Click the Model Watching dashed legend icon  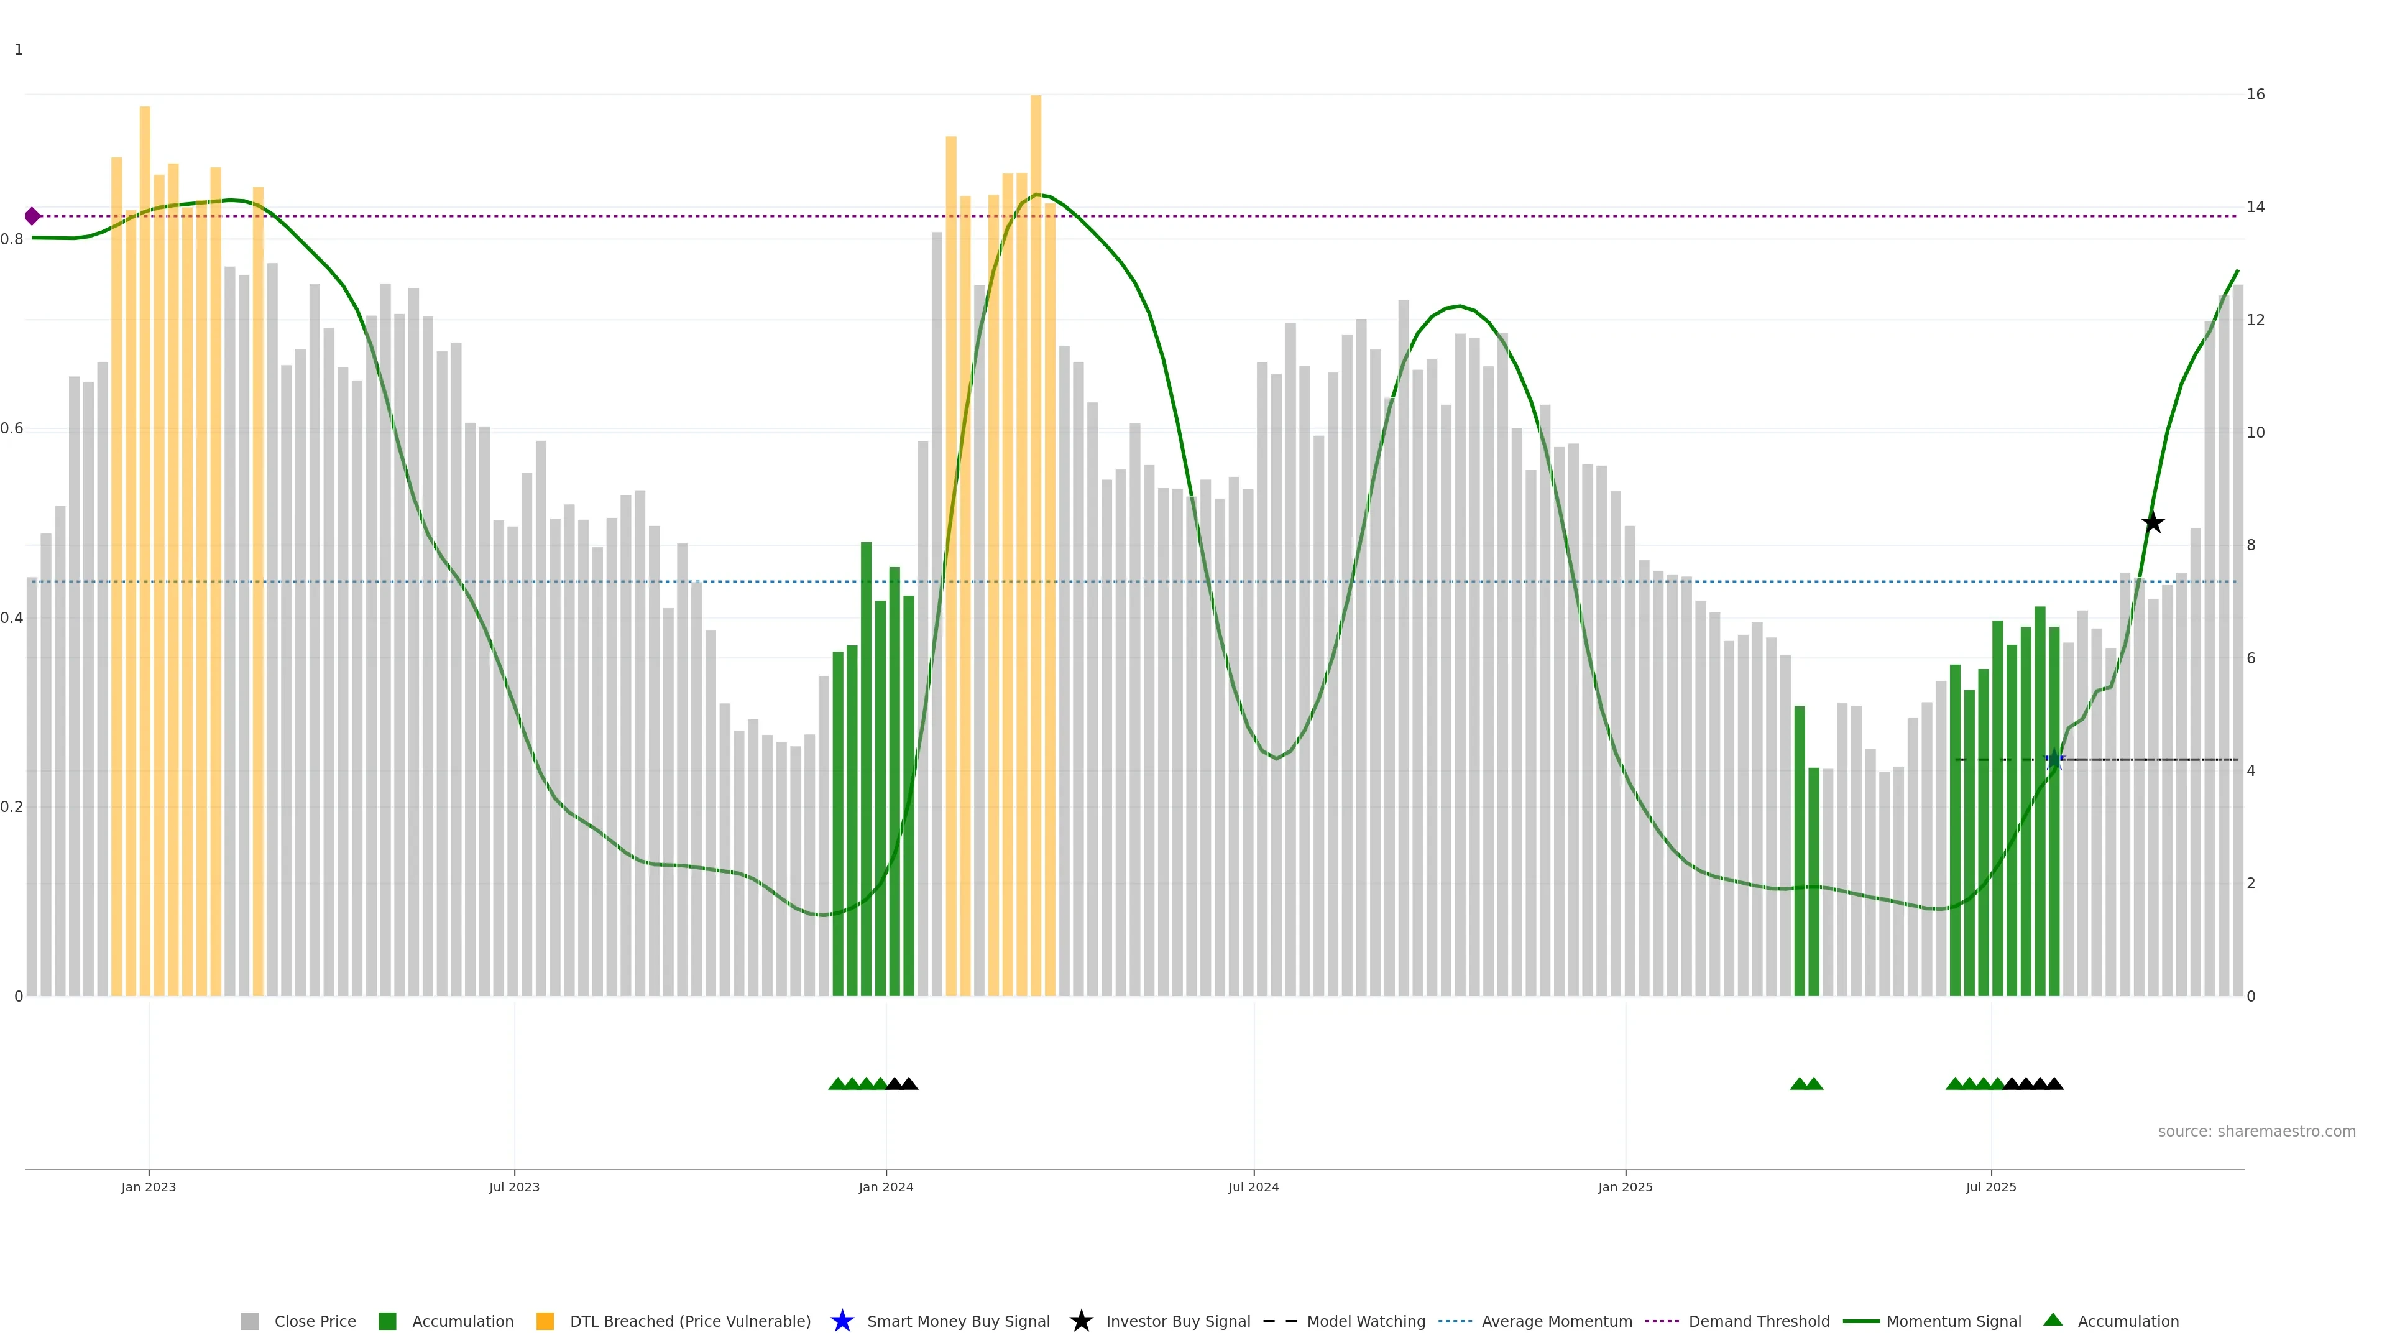1280,1321
